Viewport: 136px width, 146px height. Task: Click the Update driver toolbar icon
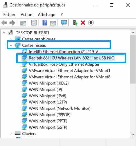[x=75, y=23]
